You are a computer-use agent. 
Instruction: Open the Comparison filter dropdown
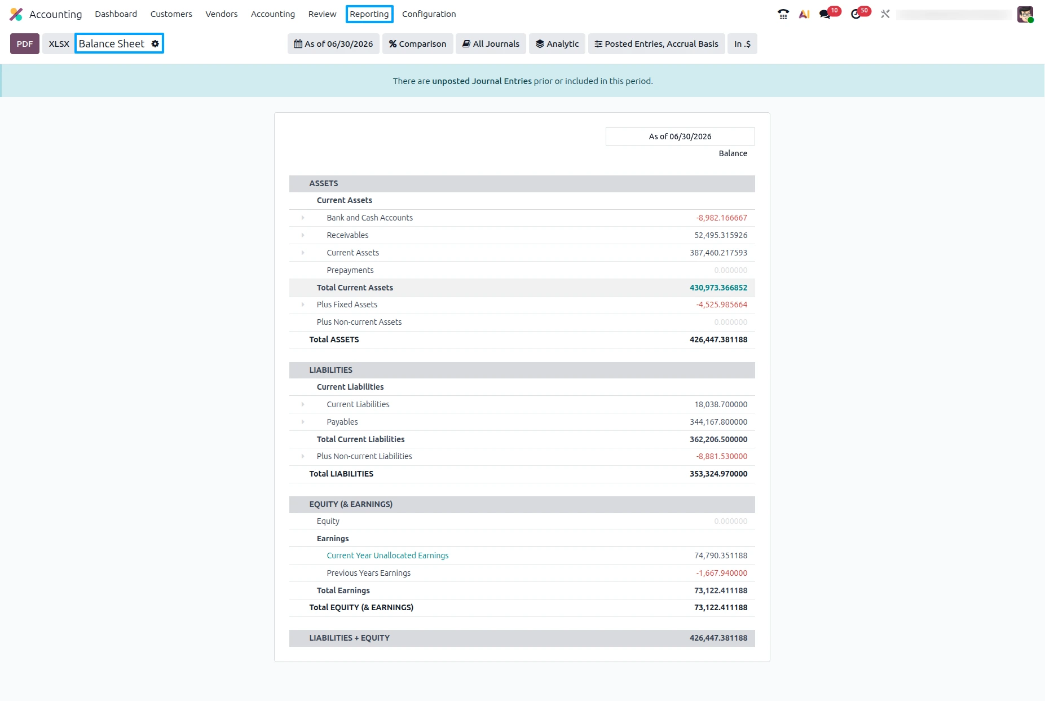tap(418, 44)
